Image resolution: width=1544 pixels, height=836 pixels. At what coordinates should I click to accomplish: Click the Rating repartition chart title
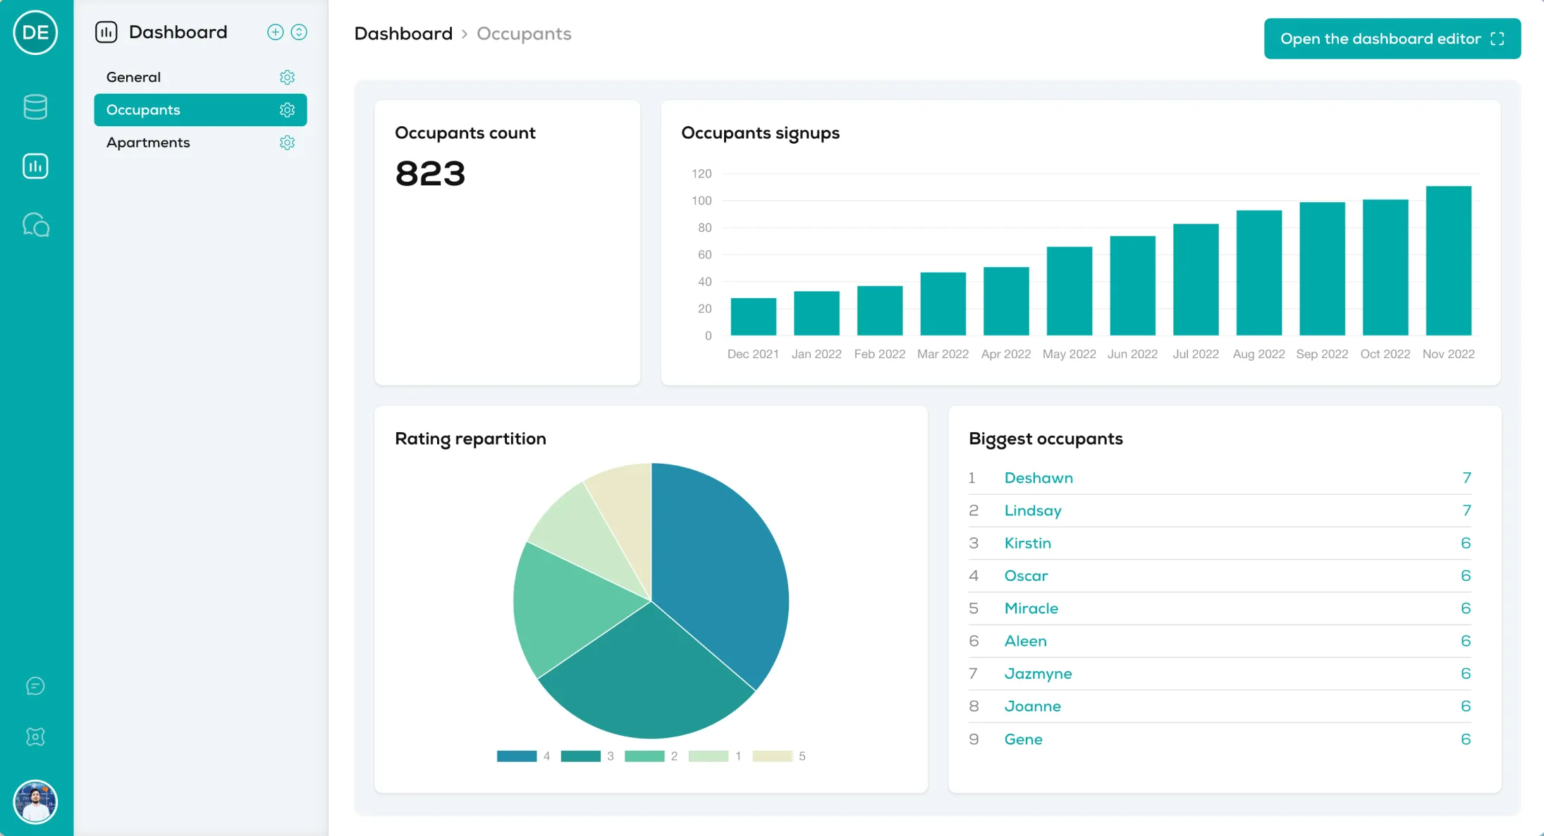click(470, 438)
